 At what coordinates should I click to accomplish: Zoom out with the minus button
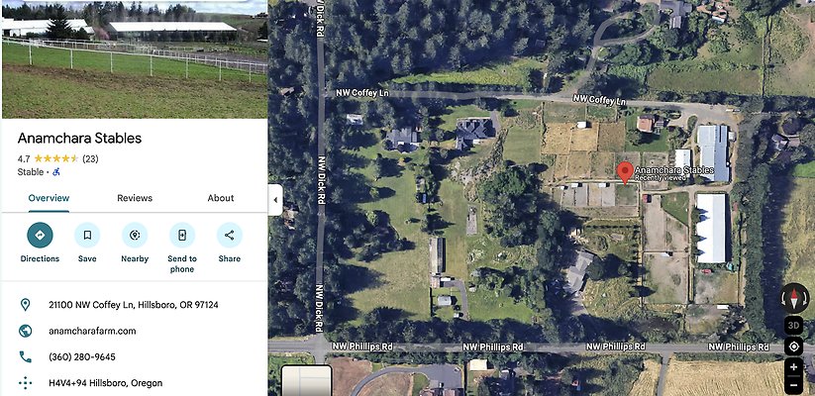(x=793, y=385)
